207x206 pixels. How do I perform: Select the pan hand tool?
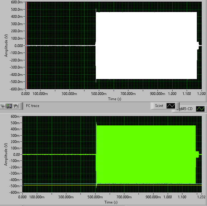[16, 106]
